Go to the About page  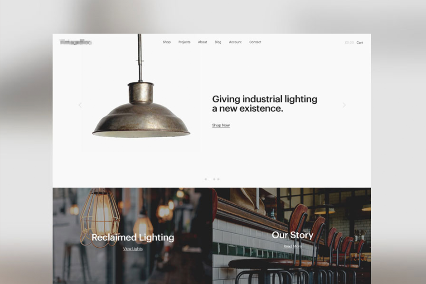203,42
